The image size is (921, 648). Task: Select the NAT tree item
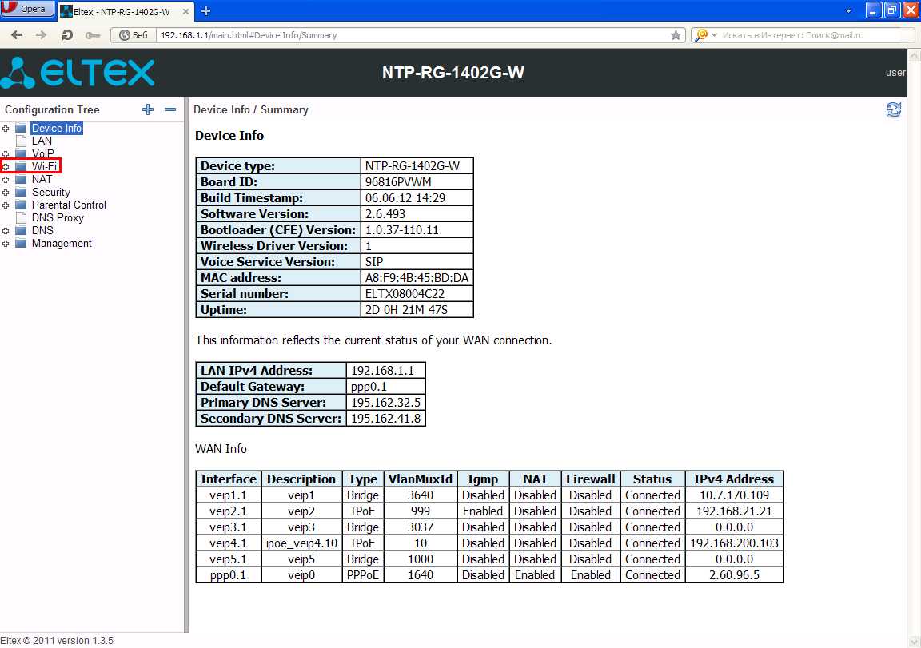click(42, 179)
